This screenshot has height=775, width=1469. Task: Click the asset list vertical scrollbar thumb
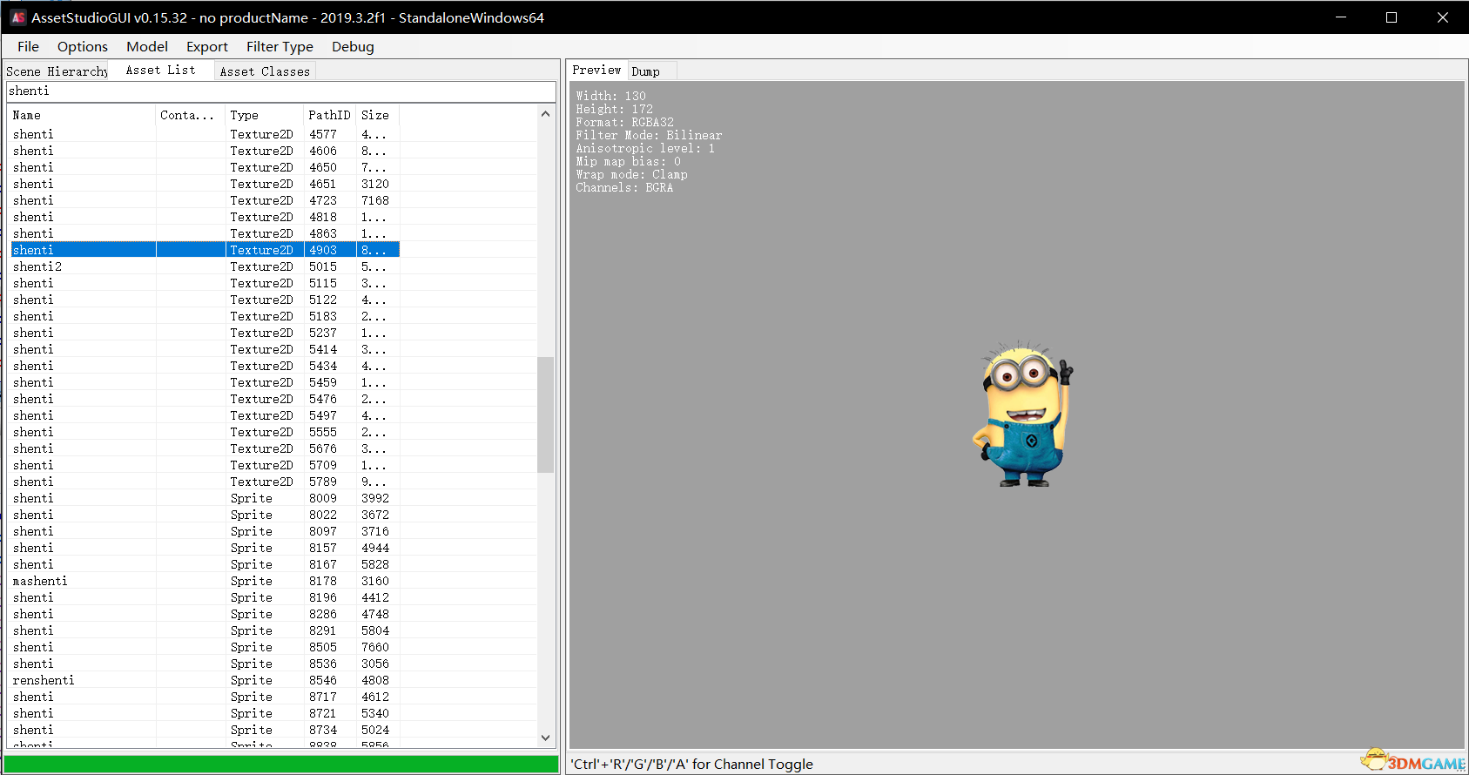tap(546, 414)
